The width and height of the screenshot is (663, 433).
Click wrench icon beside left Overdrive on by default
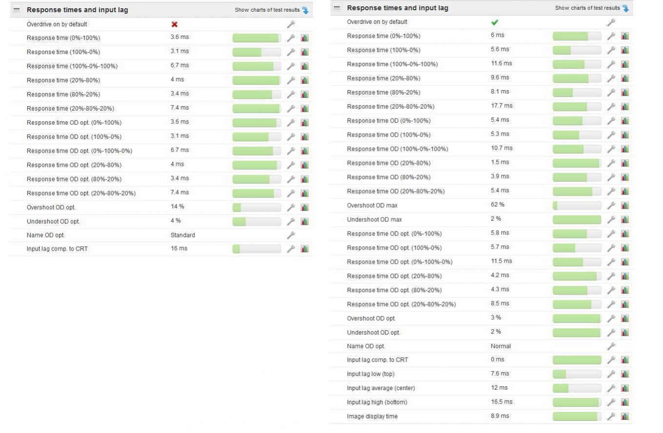[x=291, y=24]
